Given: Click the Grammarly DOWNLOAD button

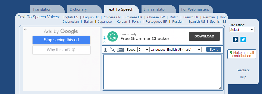Looking at the screenshot, I should coord(204,36).
